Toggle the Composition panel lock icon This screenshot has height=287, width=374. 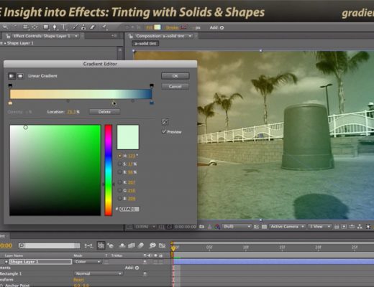pos(131,36)
